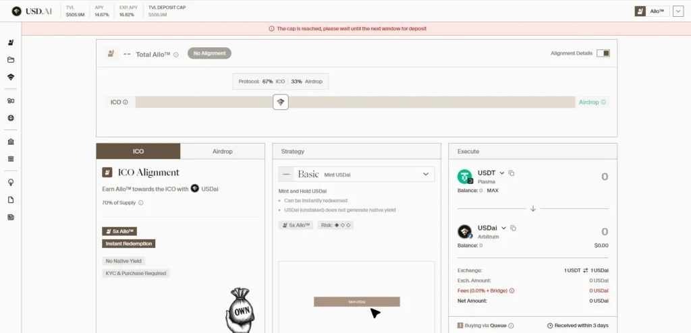
Task: Click the Fees info circle icon
Action: (512, 291)
